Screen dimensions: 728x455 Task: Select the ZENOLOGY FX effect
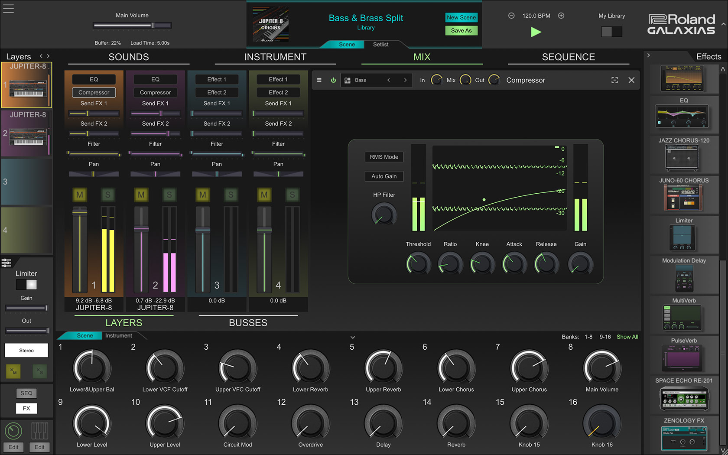coord(684,438)
